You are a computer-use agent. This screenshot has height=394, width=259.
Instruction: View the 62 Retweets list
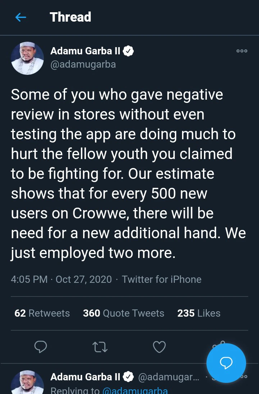[42, 313]
